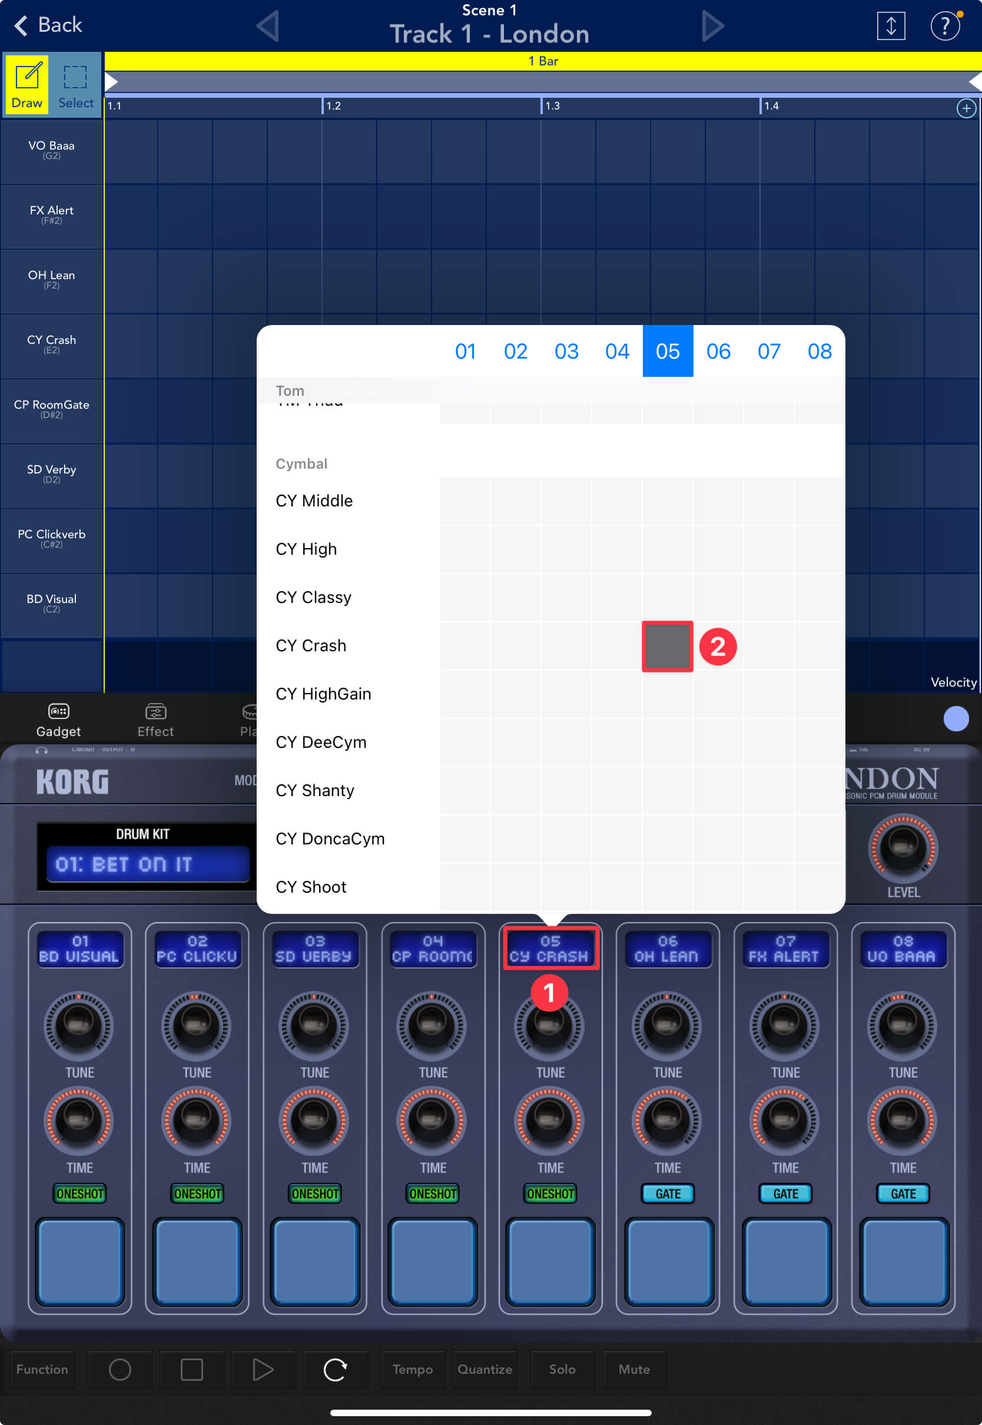Open sample selector for 05 CY Crash
Image resolution: width=982 pixels, height=1425 pixels.
pyautogui.click(x=550, y=949)
